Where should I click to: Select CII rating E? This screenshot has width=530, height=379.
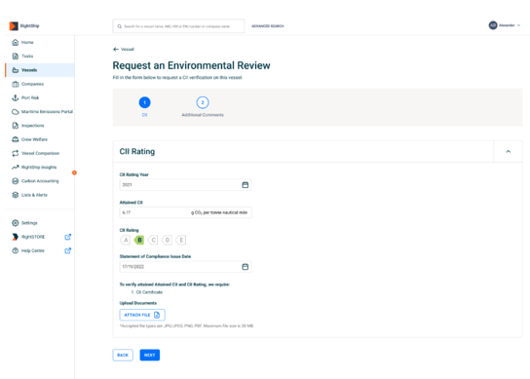point(181,240)
